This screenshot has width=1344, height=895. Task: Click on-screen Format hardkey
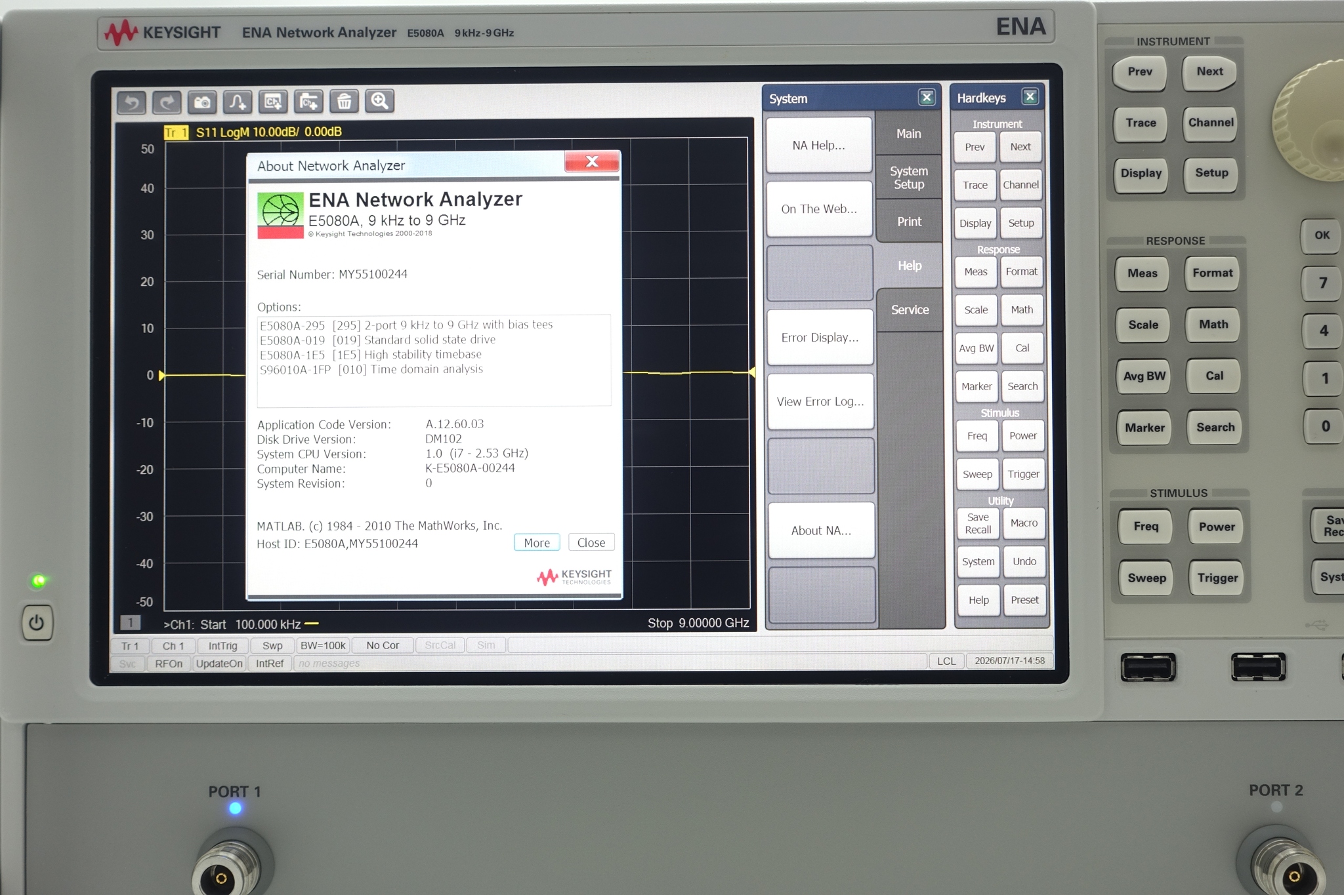(1022, 271)
